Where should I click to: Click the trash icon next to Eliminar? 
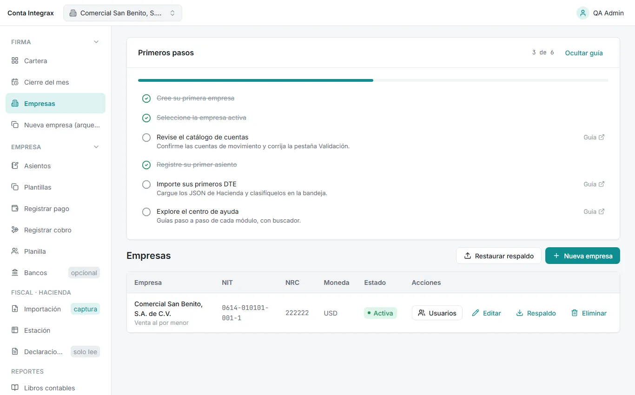pyautogui.click(x=575, y=313)
